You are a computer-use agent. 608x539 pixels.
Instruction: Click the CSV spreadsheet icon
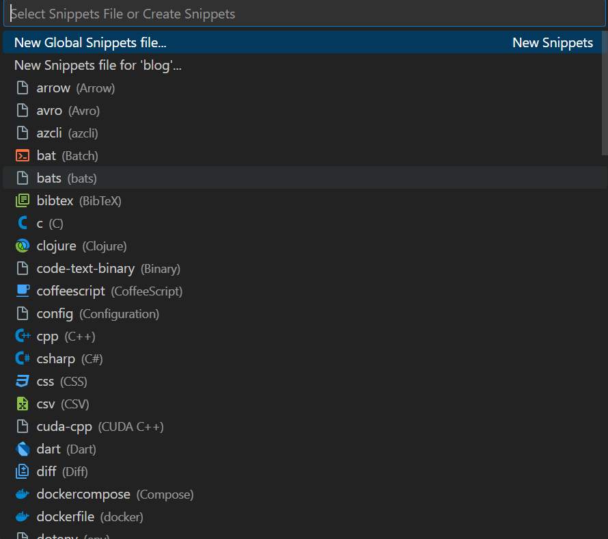[x=23, y=404]
